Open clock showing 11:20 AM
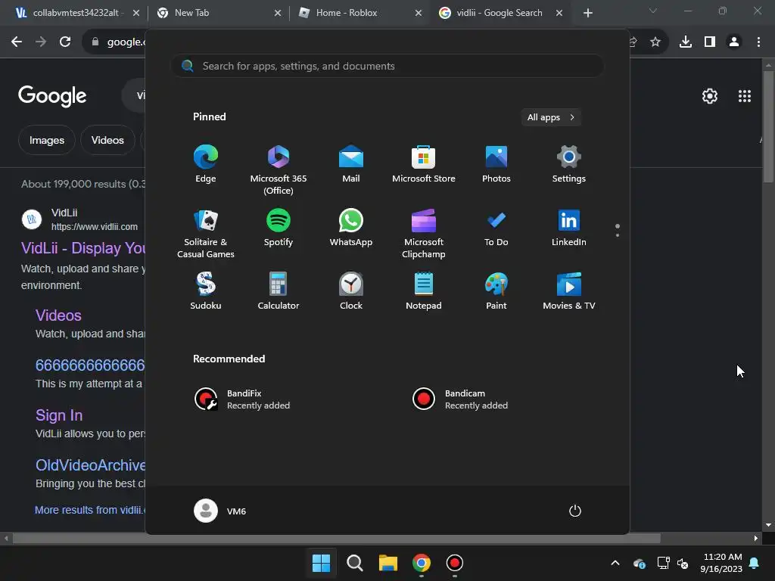The image size is (775, 581). click(x=721, y=563)
